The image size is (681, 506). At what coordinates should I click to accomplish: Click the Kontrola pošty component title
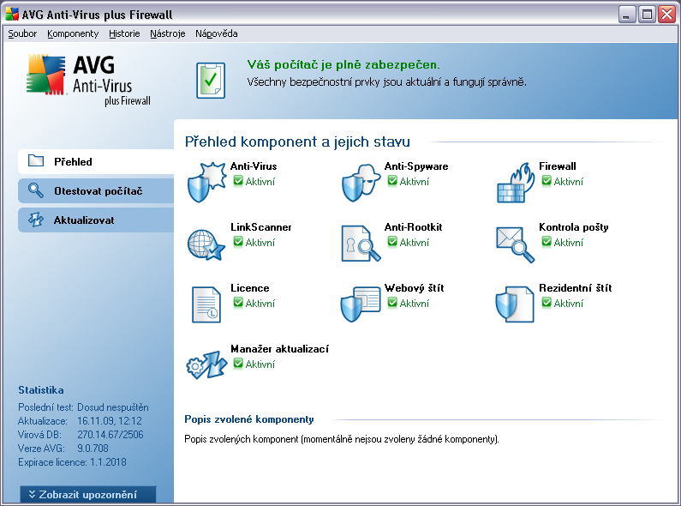pos(573,227)
